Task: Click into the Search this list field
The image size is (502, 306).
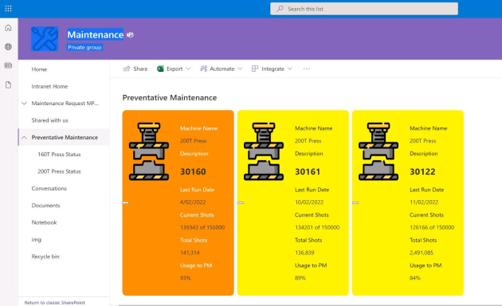Action: pyautogui.click(x=364, y=9)
